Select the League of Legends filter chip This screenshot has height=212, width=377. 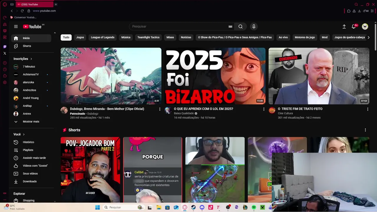[x=102, y=37]
